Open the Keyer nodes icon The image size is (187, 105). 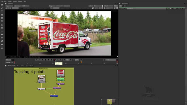(x=2, y=25)
